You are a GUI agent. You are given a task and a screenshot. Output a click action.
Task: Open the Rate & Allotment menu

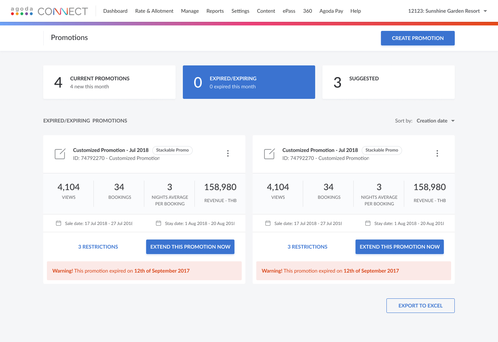pos(154,11)
